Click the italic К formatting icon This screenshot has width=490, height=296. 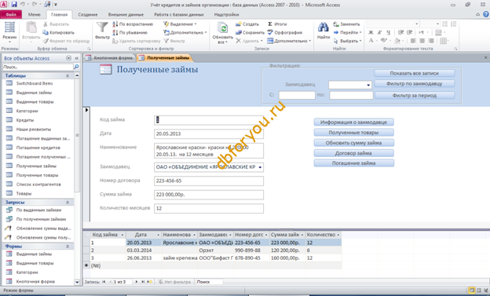pos(380,32)
